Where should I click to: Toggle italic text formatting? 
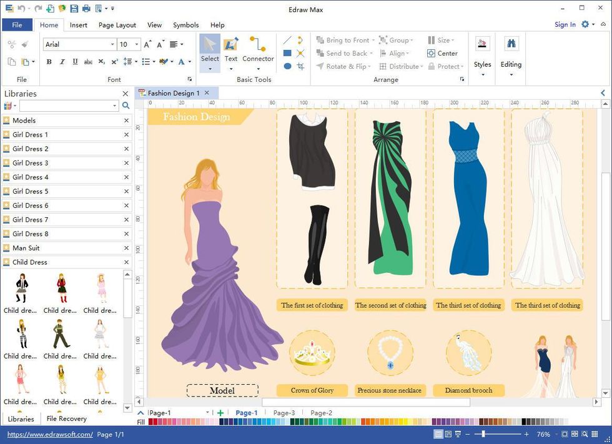[62, 62]
